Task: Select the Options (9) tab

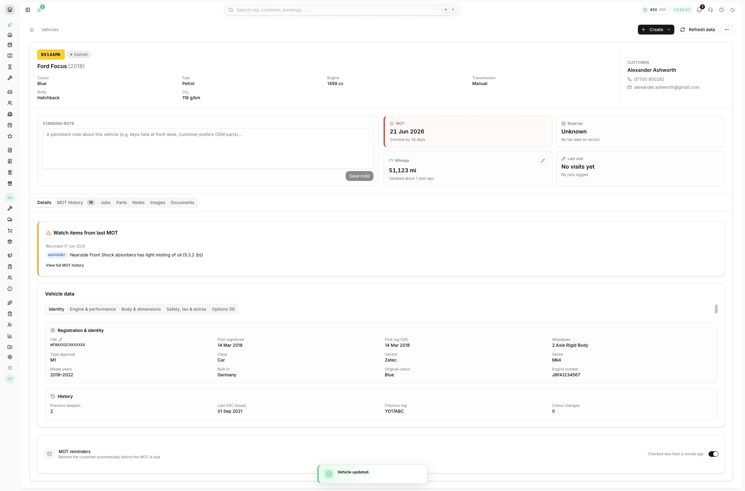Action: click(223, 309)
